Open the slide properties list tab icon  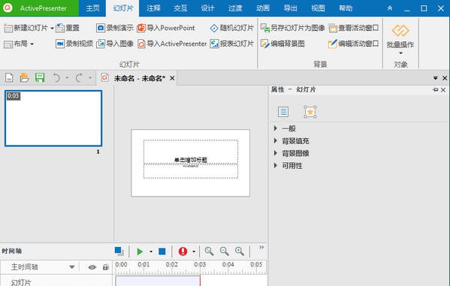click(x=283, y=112)
